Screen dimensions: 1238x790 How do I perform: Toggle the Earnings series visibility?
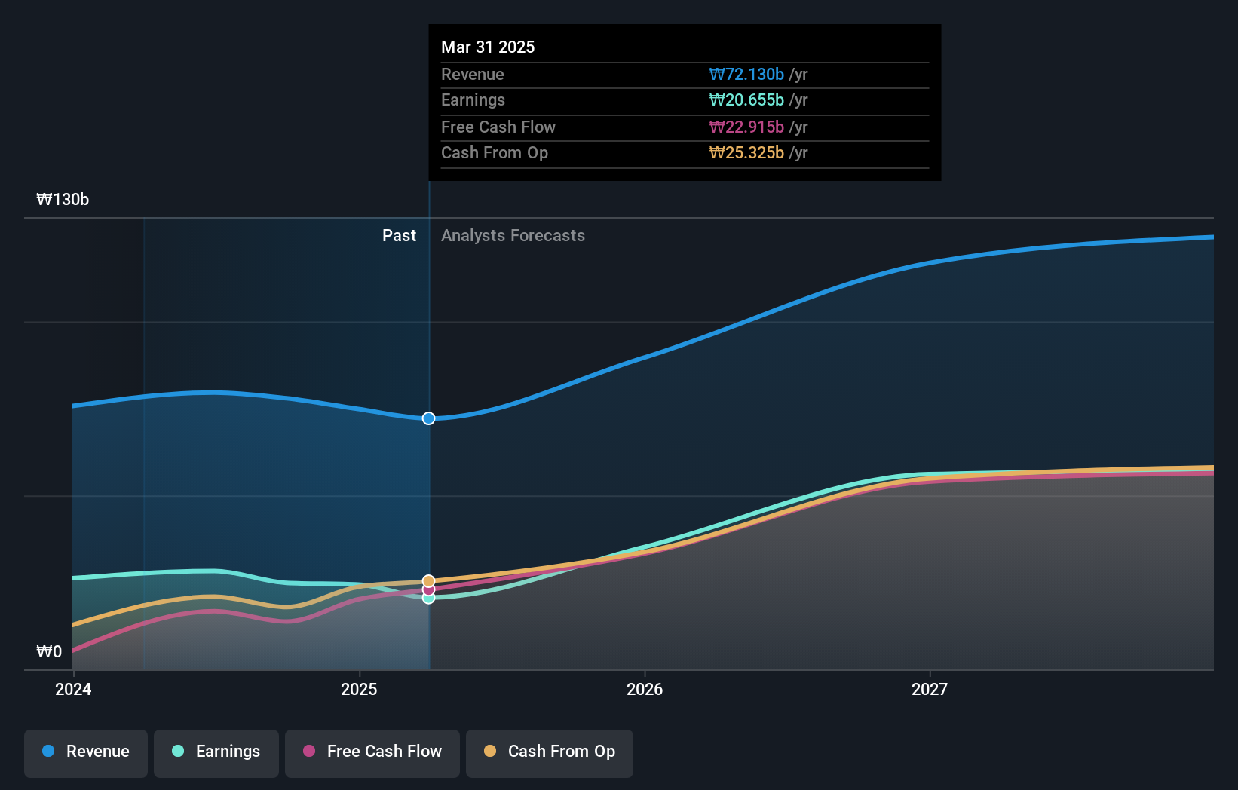point(216,752)
